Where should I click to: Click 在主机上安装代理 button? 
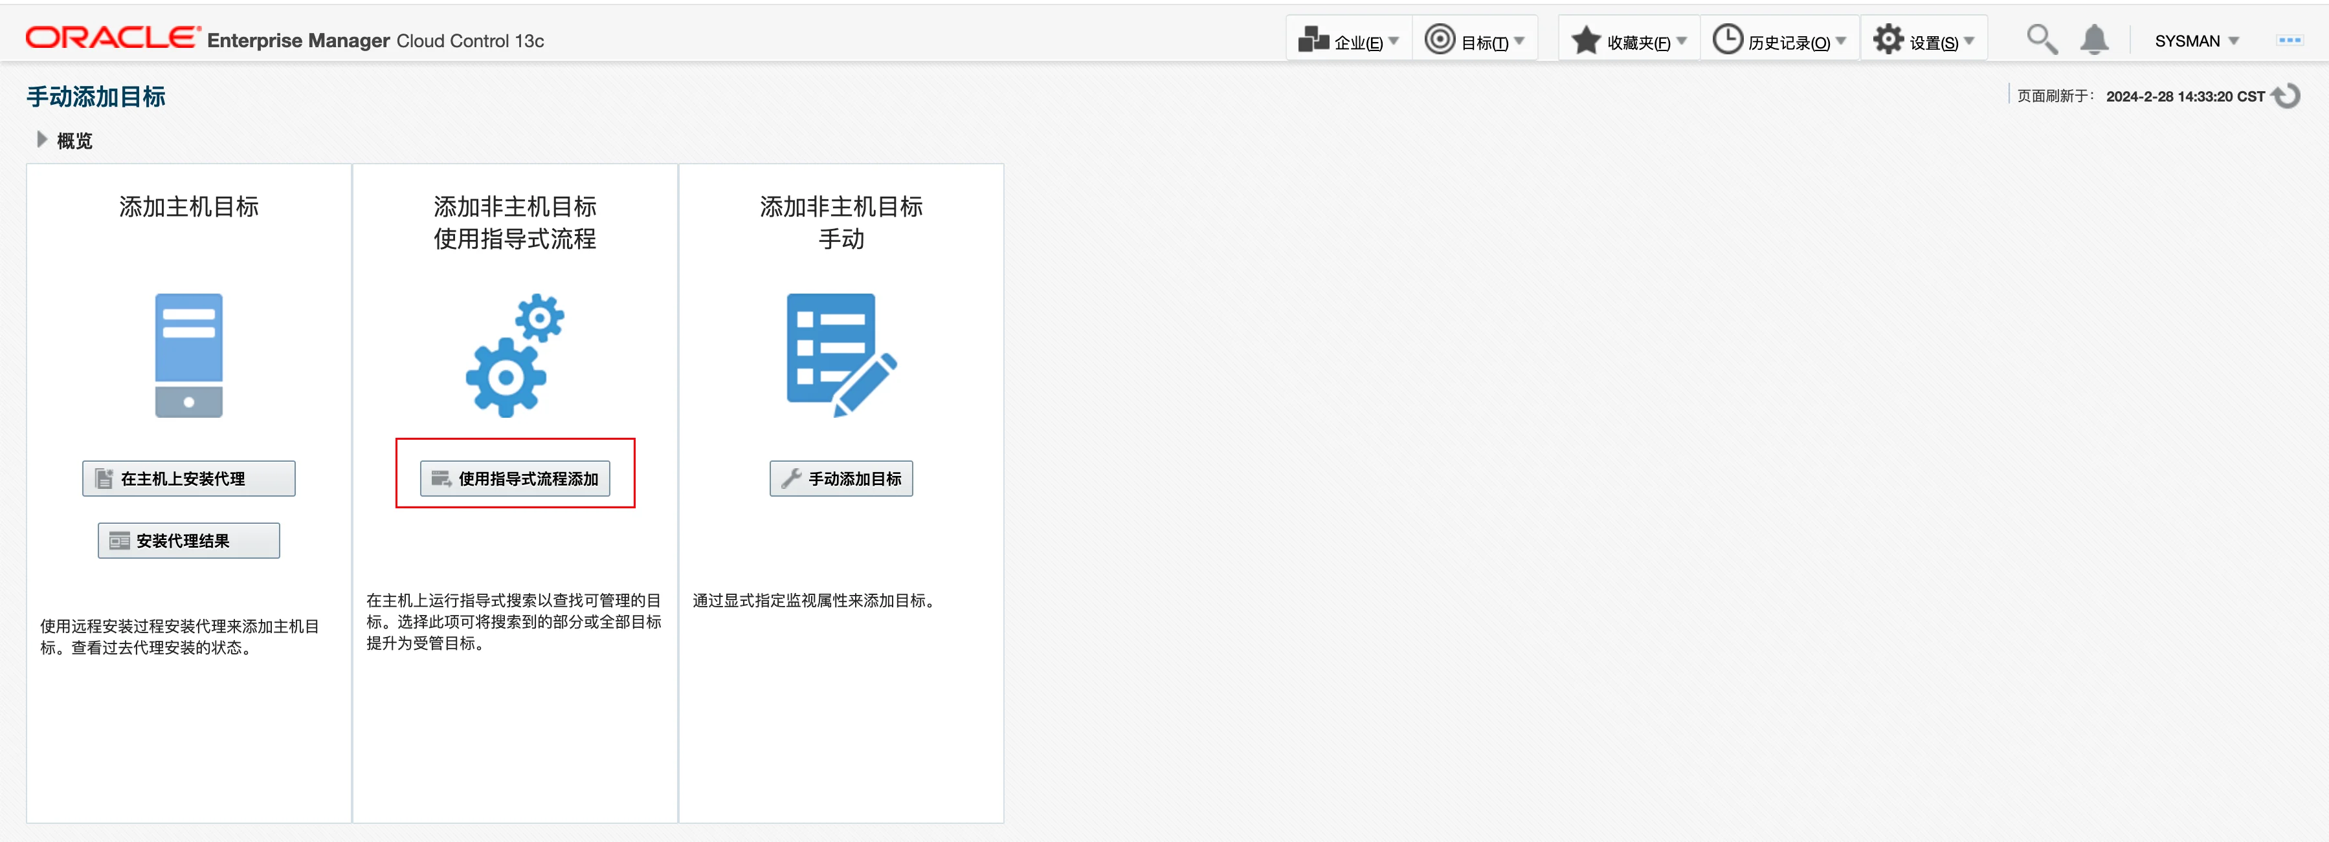[188, 479]
